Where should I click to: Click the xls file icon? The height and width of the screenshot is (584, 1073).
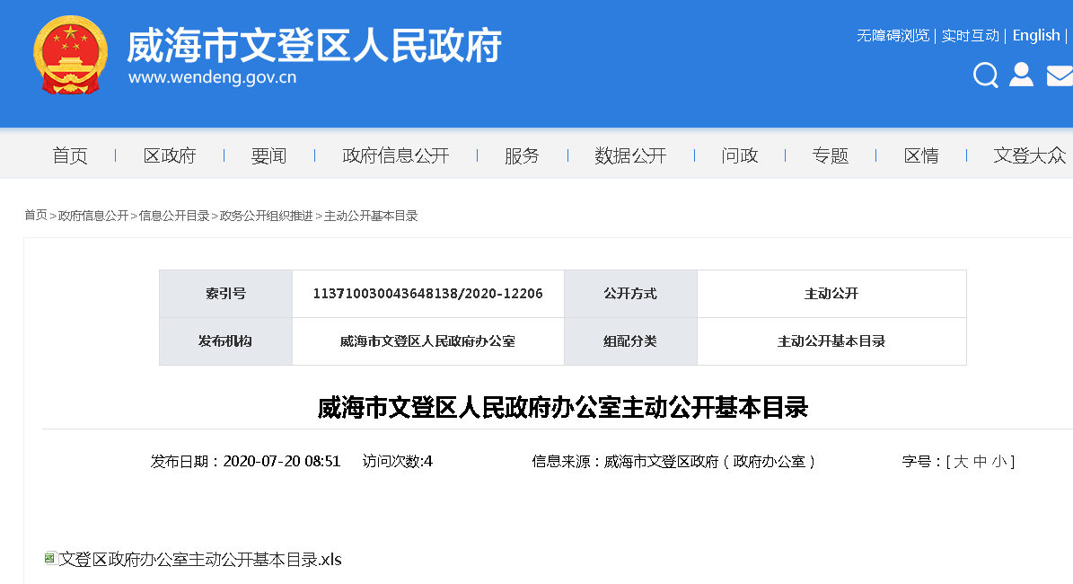pyautogui.click(x=50, y=559)
